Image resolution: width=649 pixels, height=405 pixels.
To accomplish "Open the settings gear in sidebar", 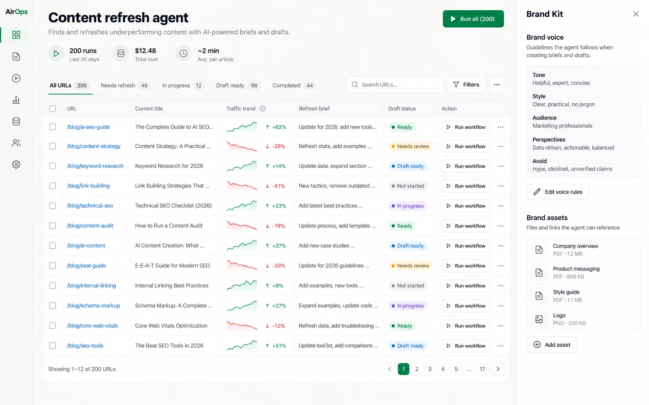I will point(16,165).
